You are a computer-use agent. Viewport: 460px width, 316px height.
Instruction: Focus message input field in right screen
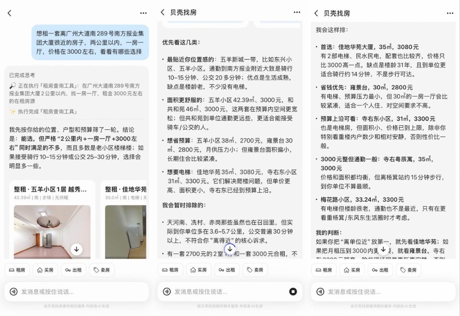click(x=383, y=292)
